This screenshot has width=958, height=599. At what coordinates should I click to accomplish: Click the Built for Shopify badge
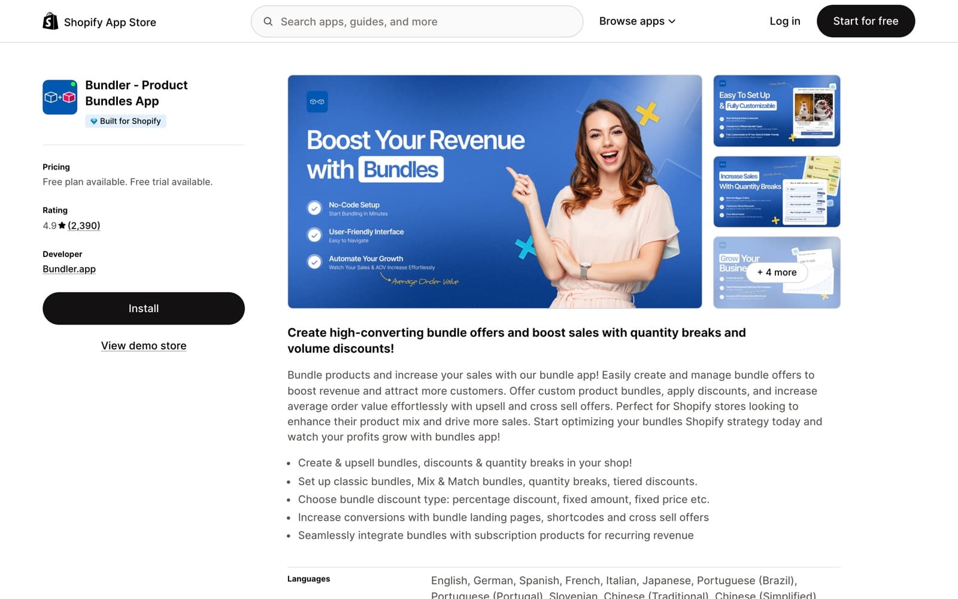[x=126, y=121]
